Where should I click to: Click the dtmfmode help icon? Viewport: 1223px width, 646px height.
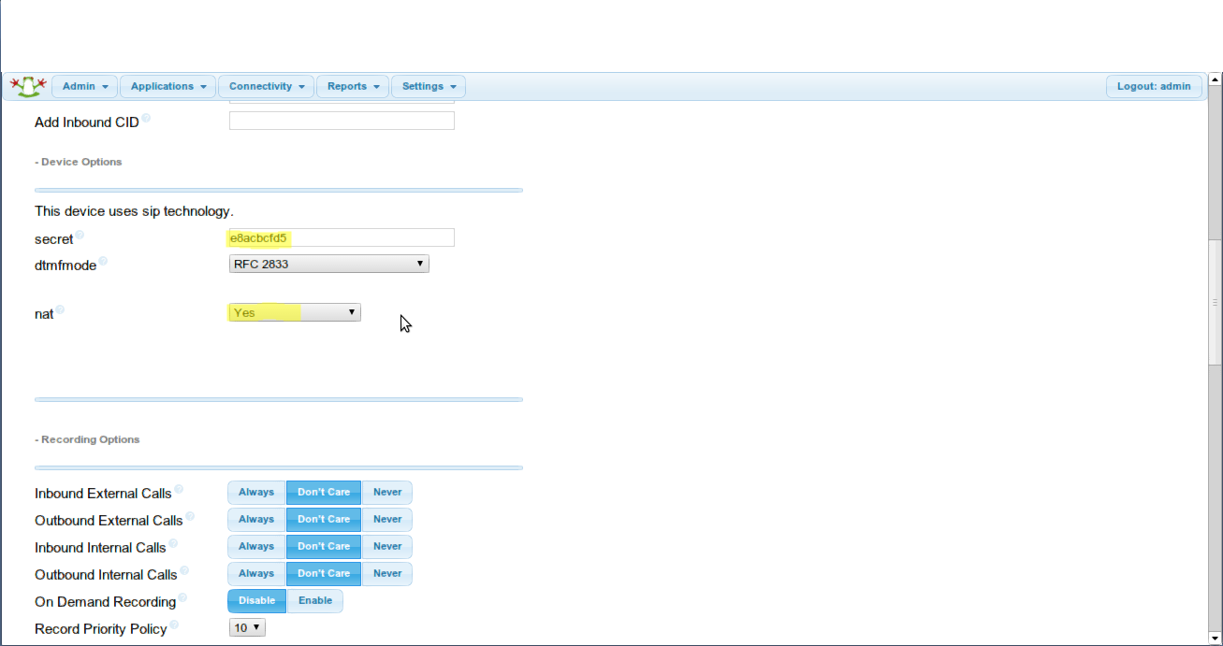(x=103, y=260)
